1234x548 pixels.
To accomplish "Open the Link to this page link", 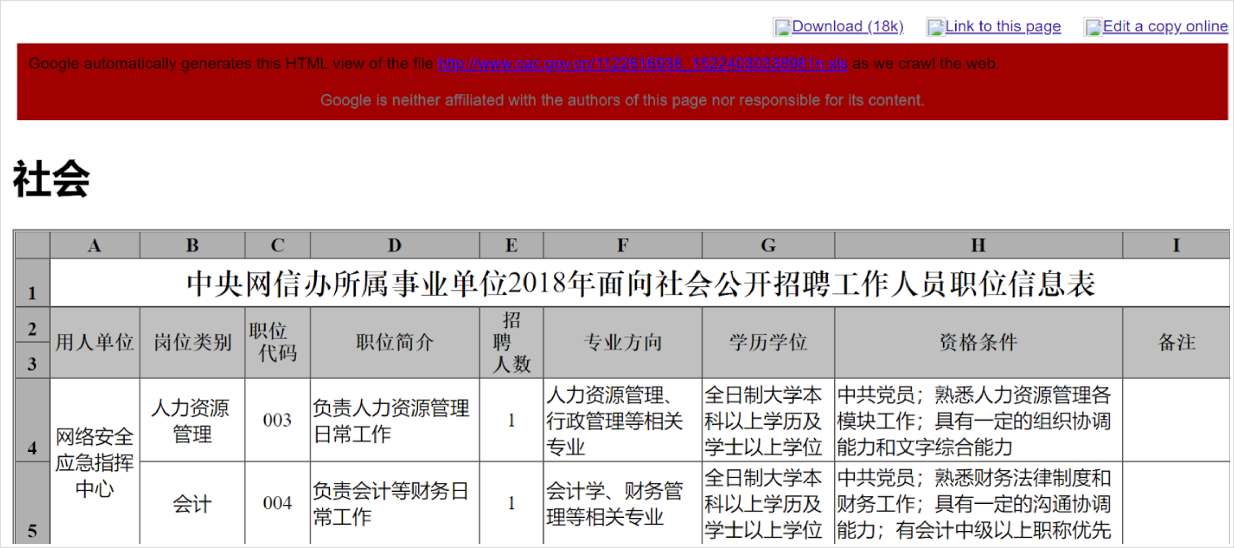I will click(x=1003, y=26).
